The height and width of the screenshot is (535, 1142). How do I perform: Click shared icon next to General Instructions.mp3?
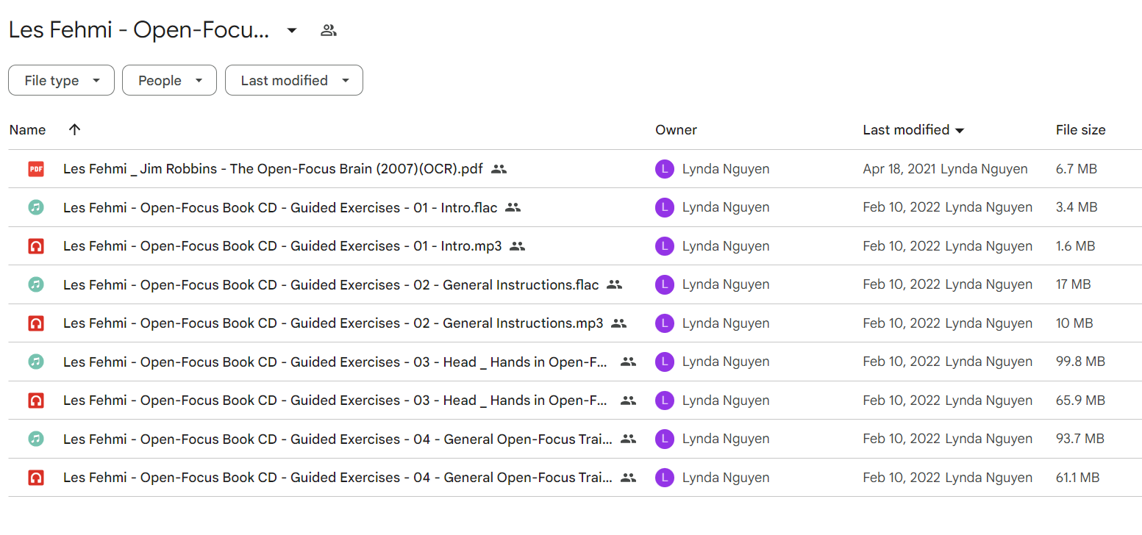(x=619, y=323)
